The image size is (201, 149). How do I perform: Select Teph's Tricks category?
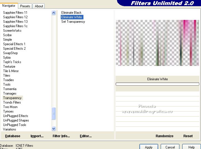point(12,62)
